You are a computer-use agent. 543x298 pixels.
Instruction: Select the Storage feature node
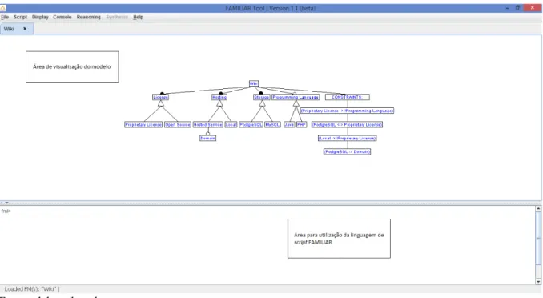pyautogui.click(x=261, y=97)
